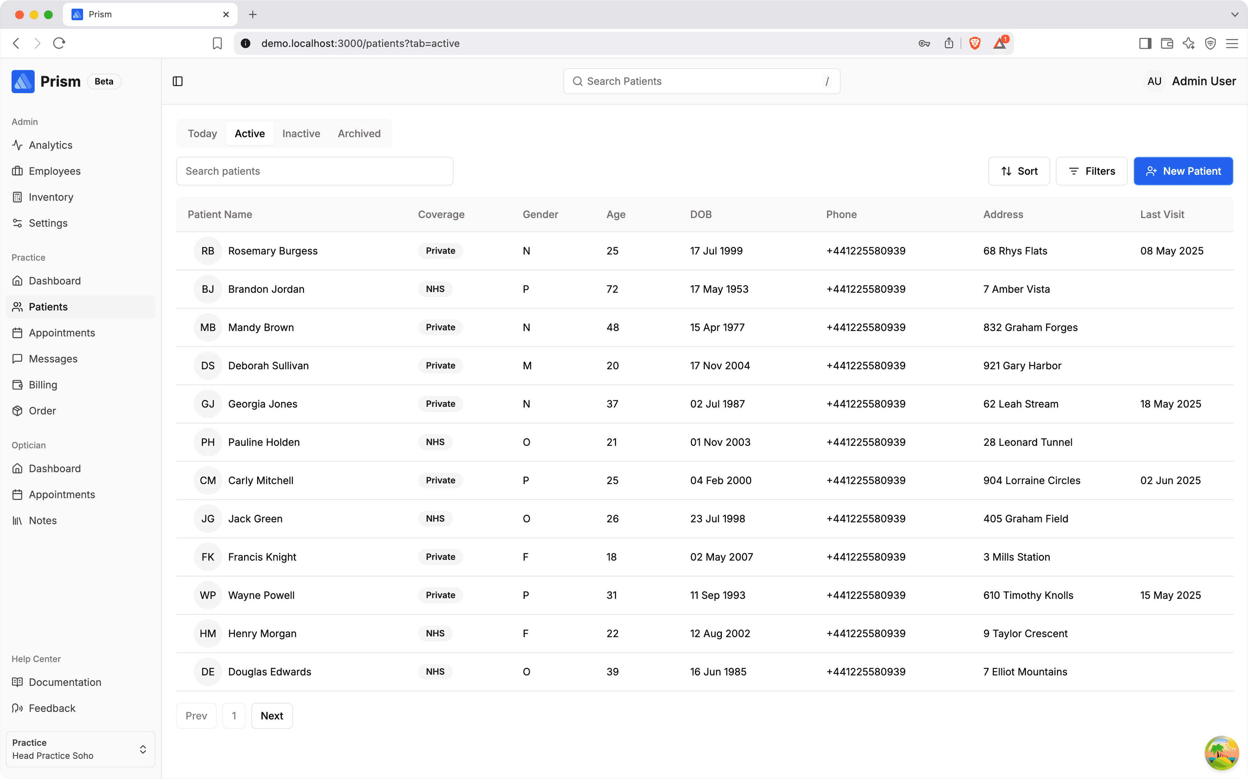1248x779 pixels.
Task: Open the Sort options menu
Action: (x=1019, y=171)
